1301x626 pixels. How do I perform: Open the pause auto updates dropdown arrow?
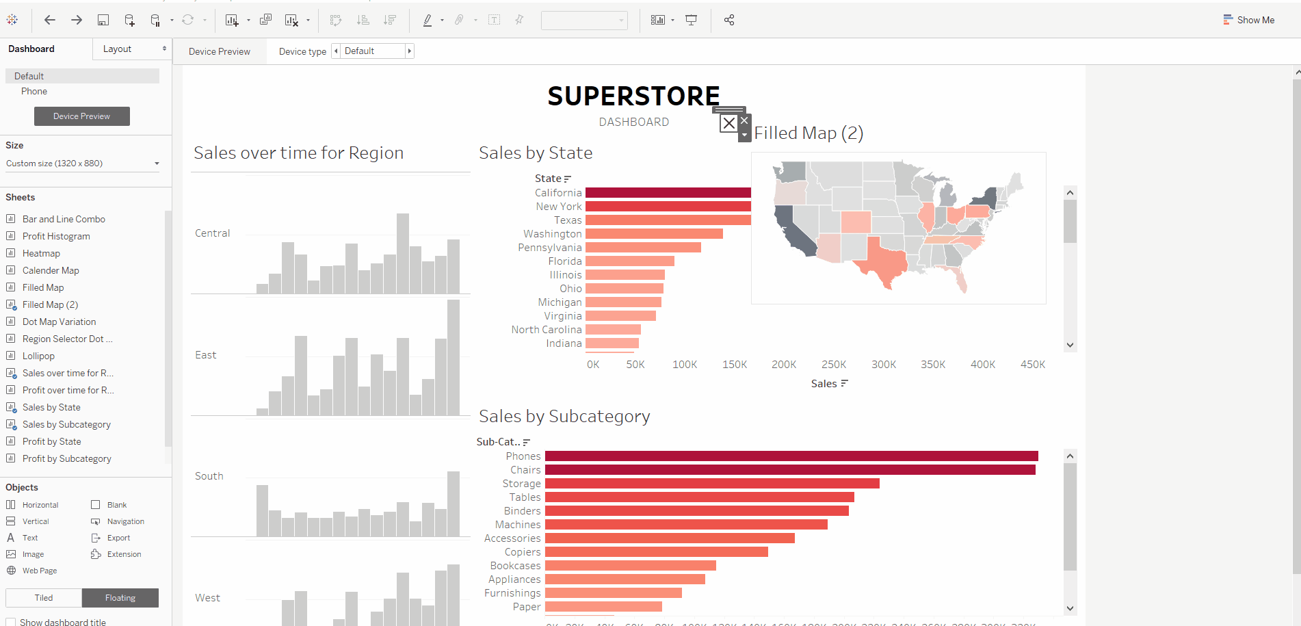pyautogui.click(x=172, y=21)
